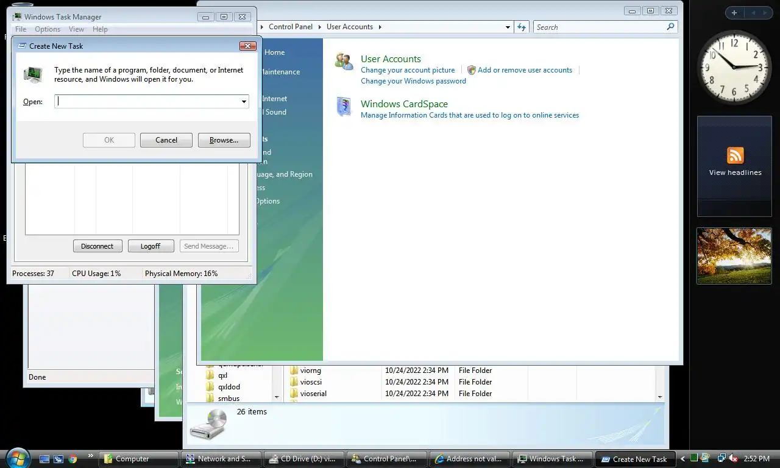780x468 pixels.
Task: Click Change your account picture link
Action: click(408, 70)
